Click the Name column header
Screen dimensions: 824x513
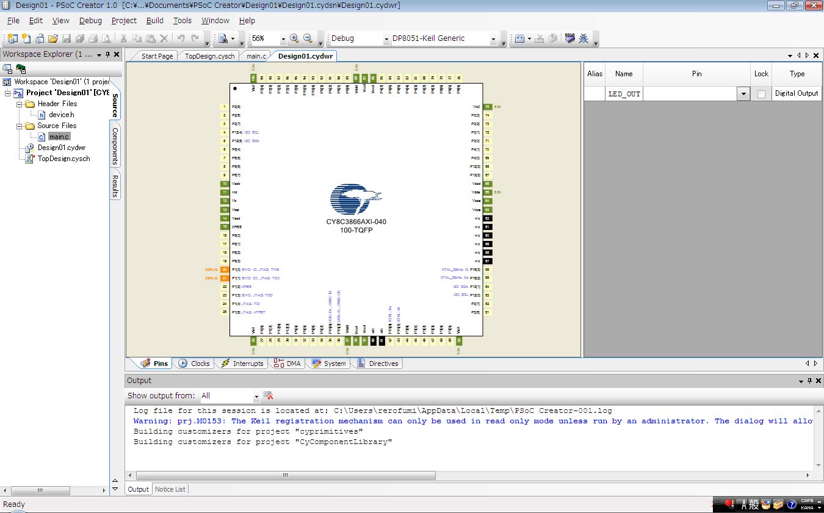pyautogui.click(x=624, y=74)
